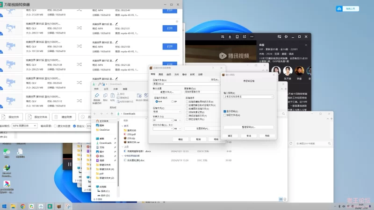
Task: Open the 压缩方式 dropdown
Action: [167, 112]
